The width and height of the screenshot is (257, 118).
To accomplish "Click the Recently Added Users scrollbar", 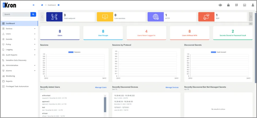I will click(x=105, y=105).
